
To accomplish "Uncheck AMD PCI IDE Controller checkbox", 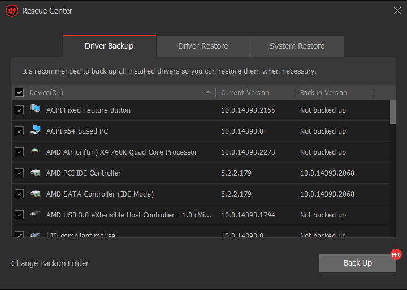I will pyautogui.click(x=19, y=173).
